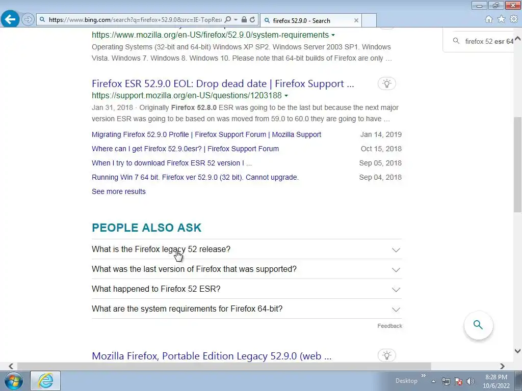Click the taskbar clock showing 8:28 PM
This screenshot has height=391, width=522.
(x=497, y=381)
